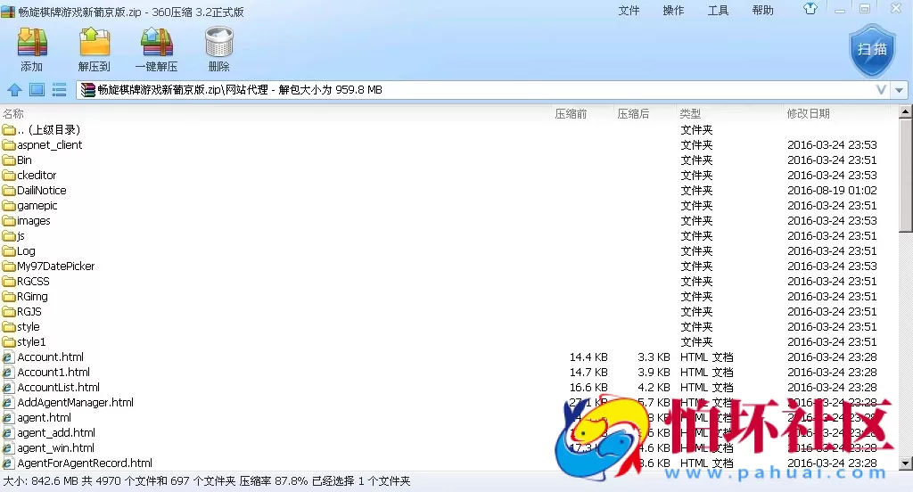
Task: Open the 文件 (File) menu
Action: [x=629, y=11]
